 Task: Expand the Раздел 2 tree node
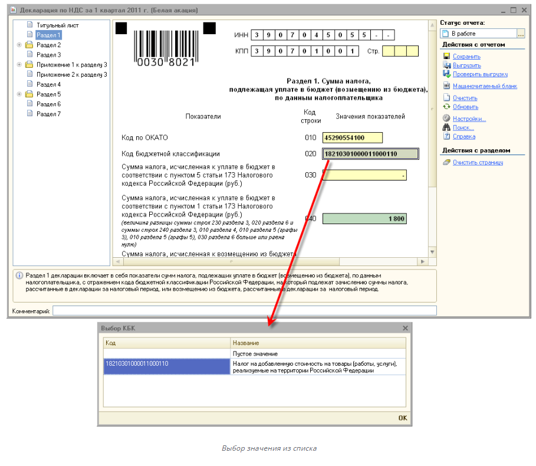tap(19, 45)
